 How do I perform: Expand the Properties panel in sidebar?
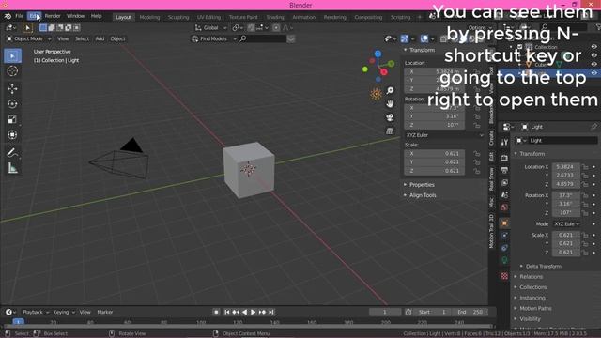coord(422,185)
